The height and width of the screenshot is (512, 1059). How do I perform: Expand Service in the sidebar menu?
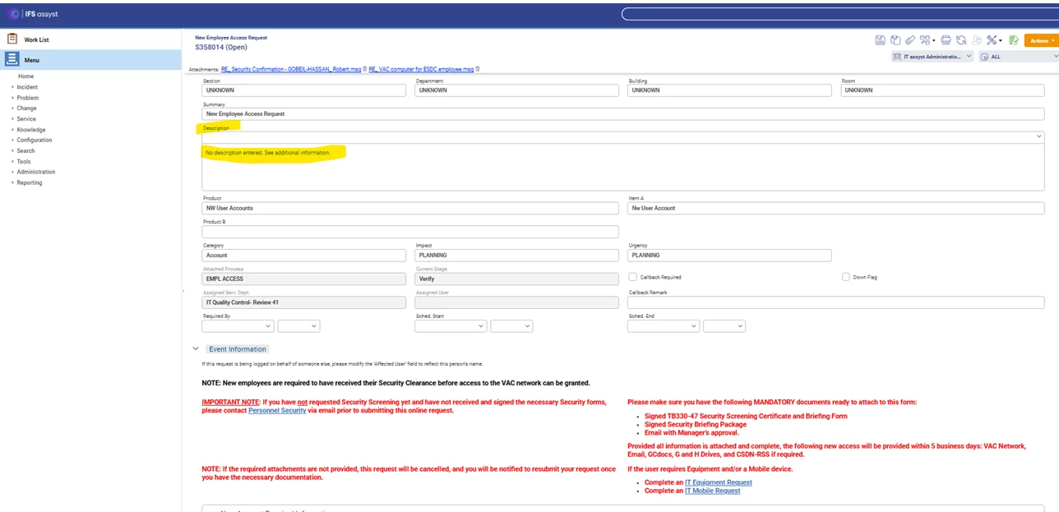26,119
